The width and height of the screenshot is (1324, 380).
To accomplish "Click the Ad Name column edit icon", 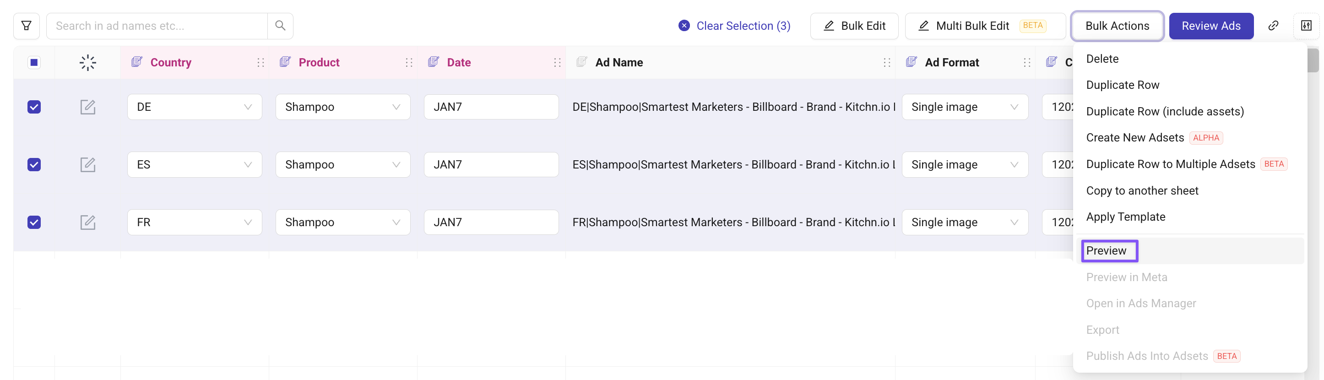I will [582, 62].
